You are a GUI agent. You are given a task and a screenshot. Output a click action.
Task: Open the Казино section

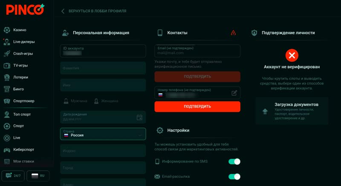tap(19, 30)
